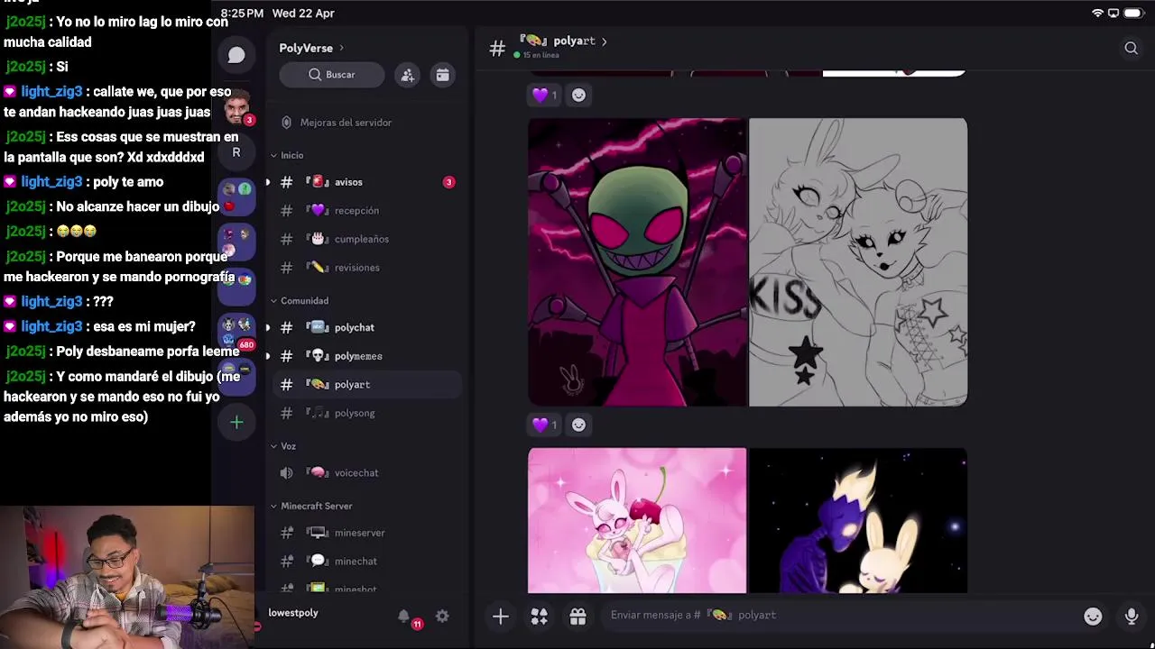Expand PolyVerse server header menu
This screenshot has height=649, width=1155.
click(x=311, y=48)
